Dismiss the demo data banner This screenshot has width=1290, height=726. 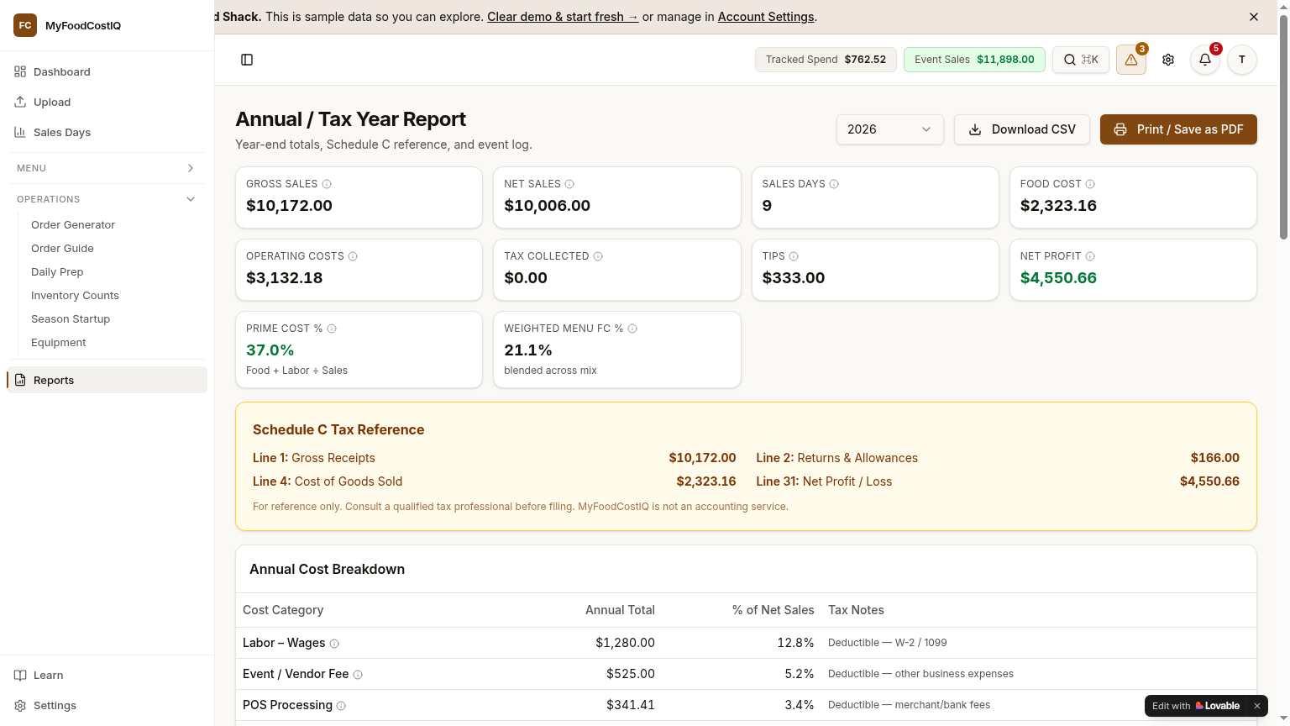point(1254,17)
